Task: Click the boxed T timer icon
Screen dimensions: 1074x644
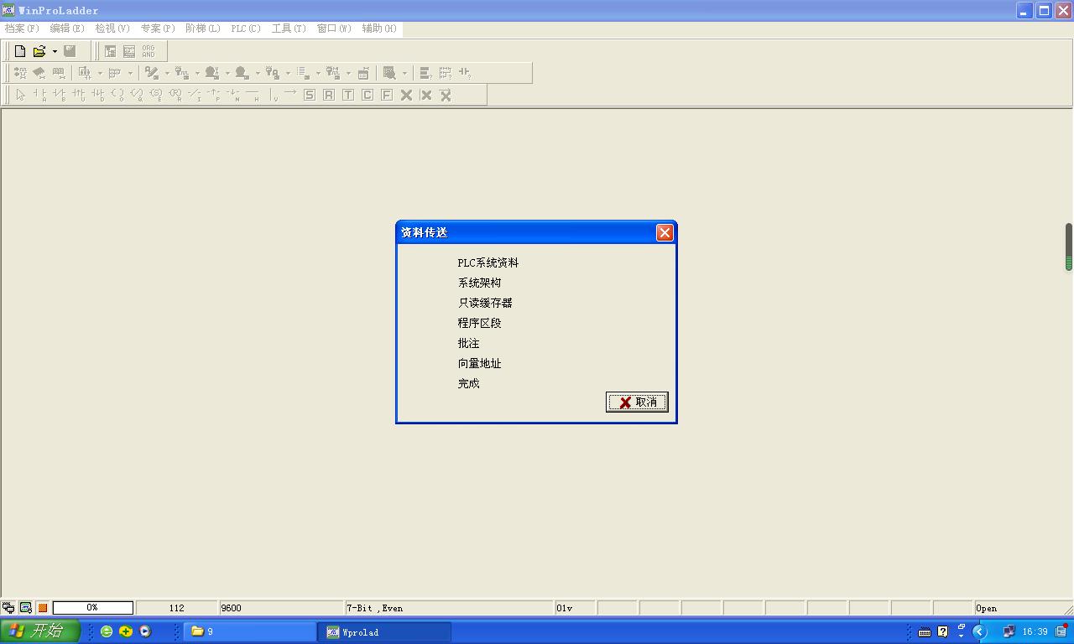Action: 348,95
